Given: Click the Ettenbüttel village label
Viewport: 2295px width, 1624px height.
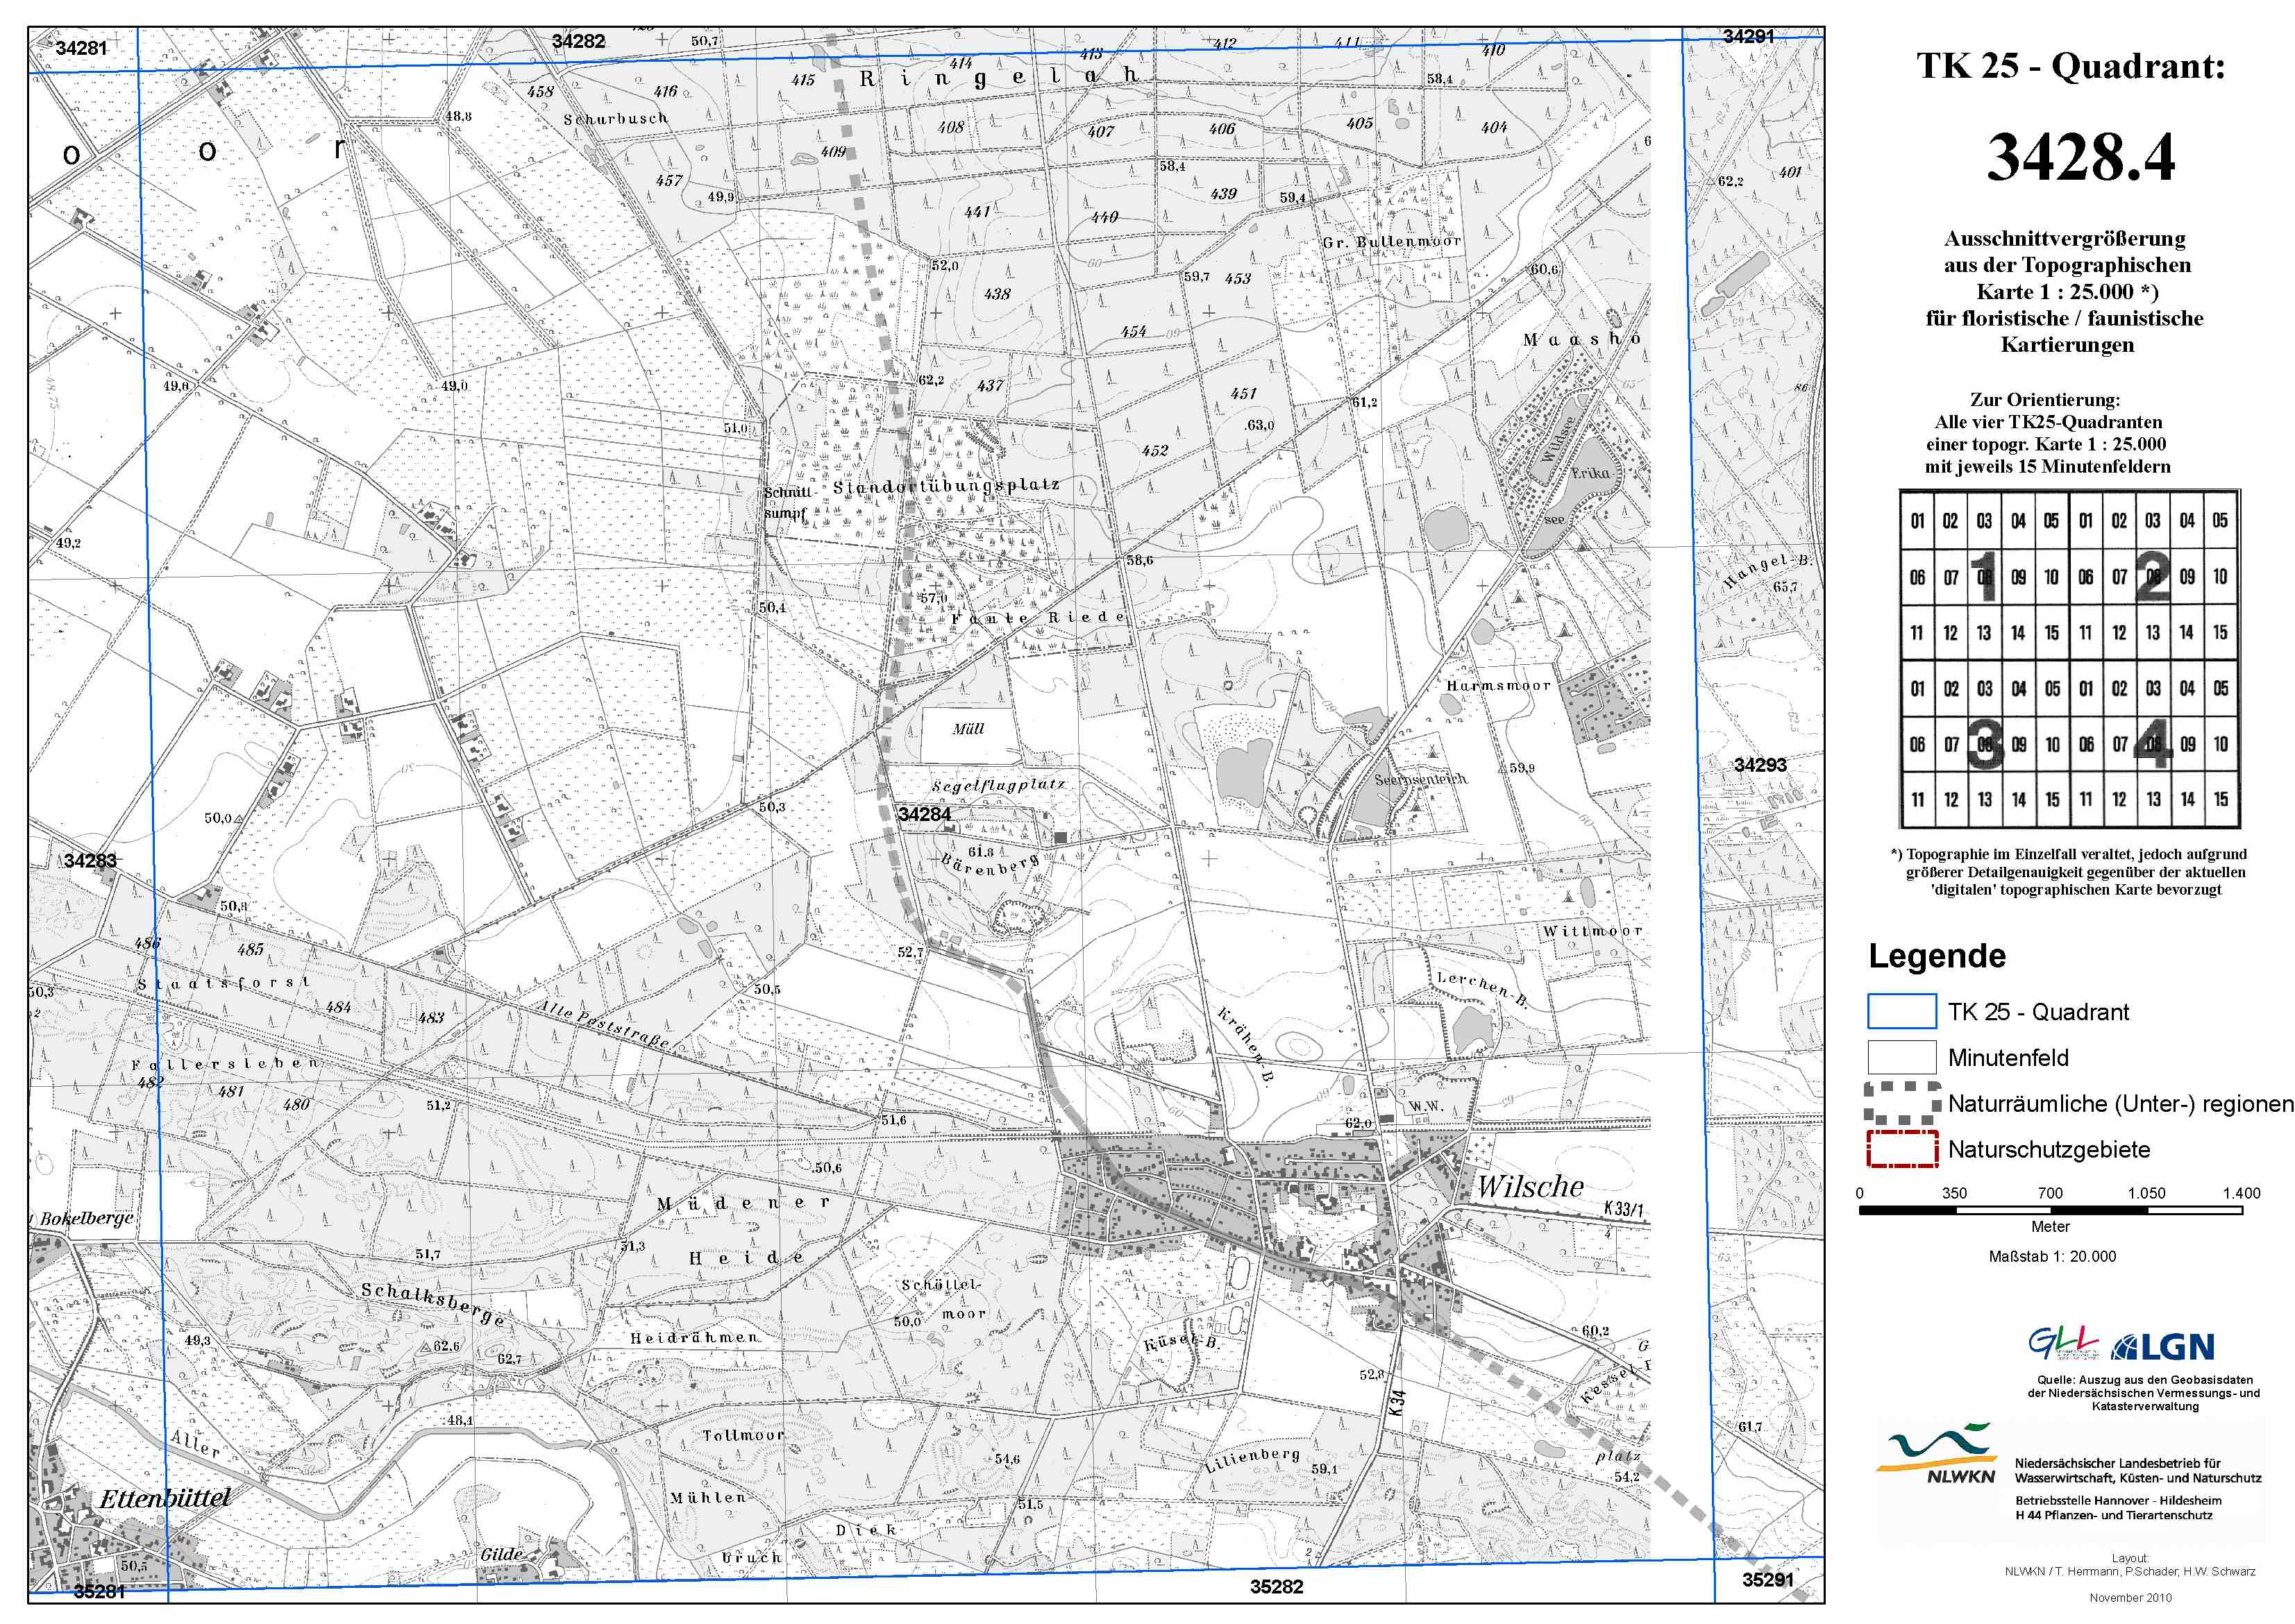Looking at the screenshot, I should coord(165,1498).
